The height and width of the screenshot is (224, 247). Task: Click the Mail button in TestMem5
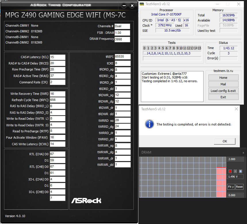pos(223,84)
